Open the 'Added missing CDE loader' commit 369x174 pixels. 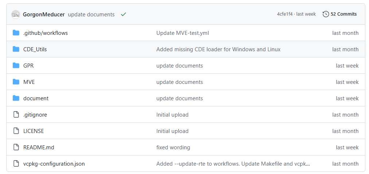click(218, 49)
